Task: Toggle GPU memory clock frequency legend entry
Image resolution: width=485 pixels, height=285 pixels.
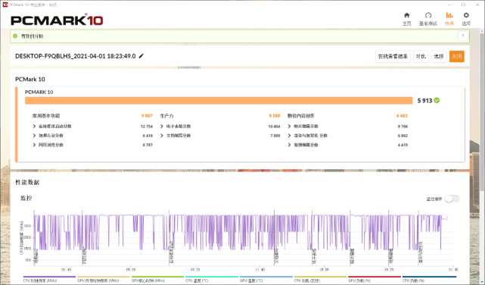Action: (x=104, y=279)
